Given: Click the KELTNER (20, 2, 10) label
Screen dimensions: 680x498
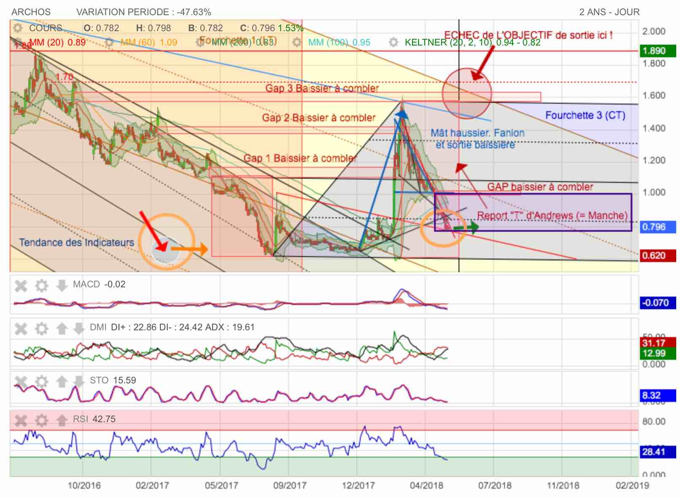Looking at the screenshot, I should click(472, 42).
